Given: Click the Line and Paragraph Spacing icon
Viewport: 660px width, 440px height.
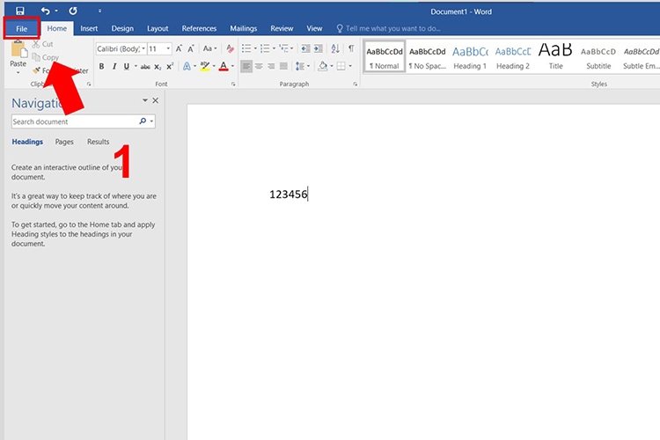Looking at the screenshot, I should tap(300, 66).
